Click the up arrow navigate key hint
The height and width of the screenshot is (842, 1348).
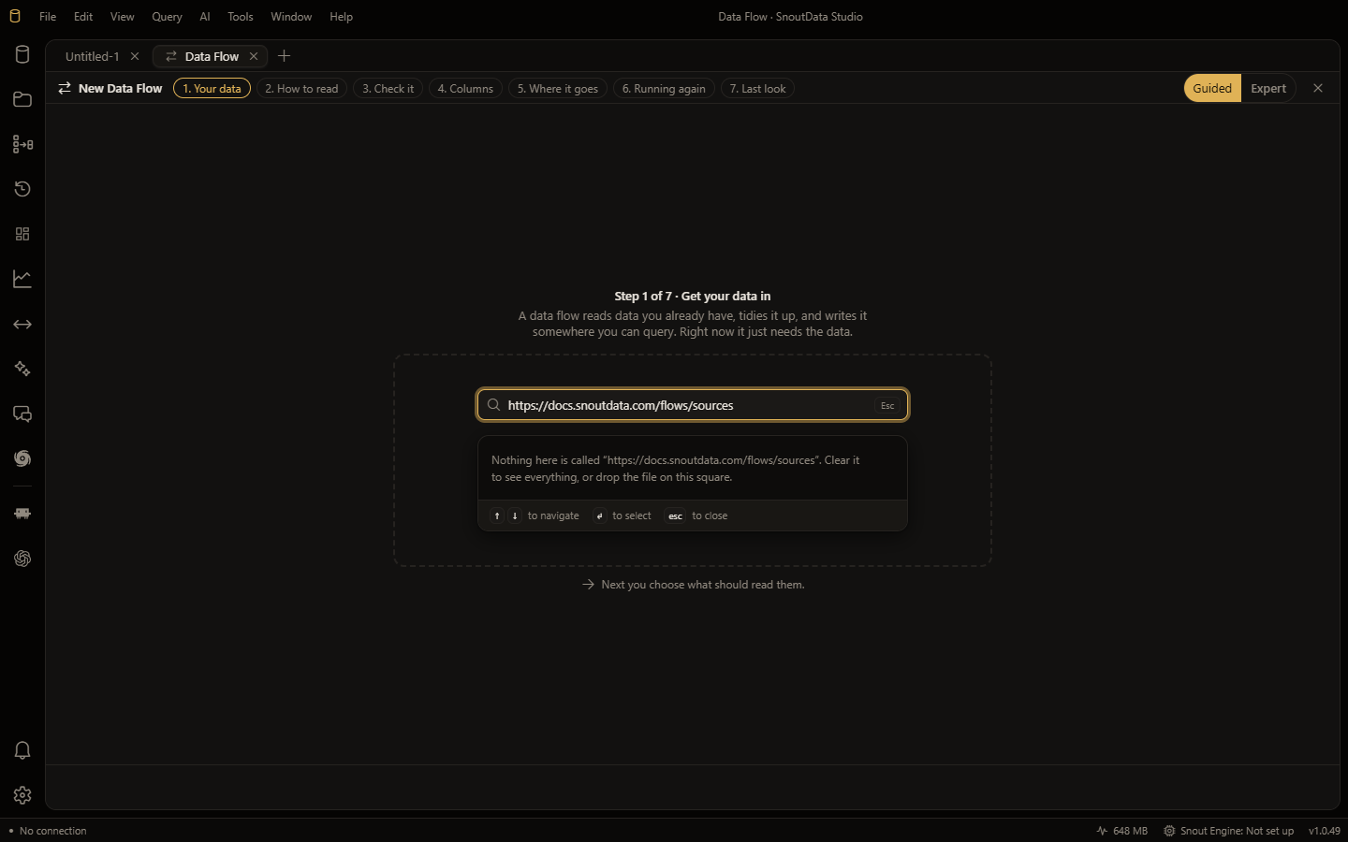[x=497, y=515]
